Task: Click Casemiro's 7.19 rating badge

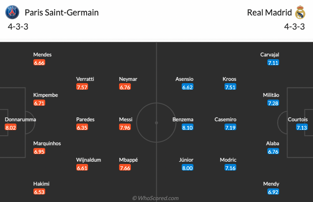Action: (230, 127)
